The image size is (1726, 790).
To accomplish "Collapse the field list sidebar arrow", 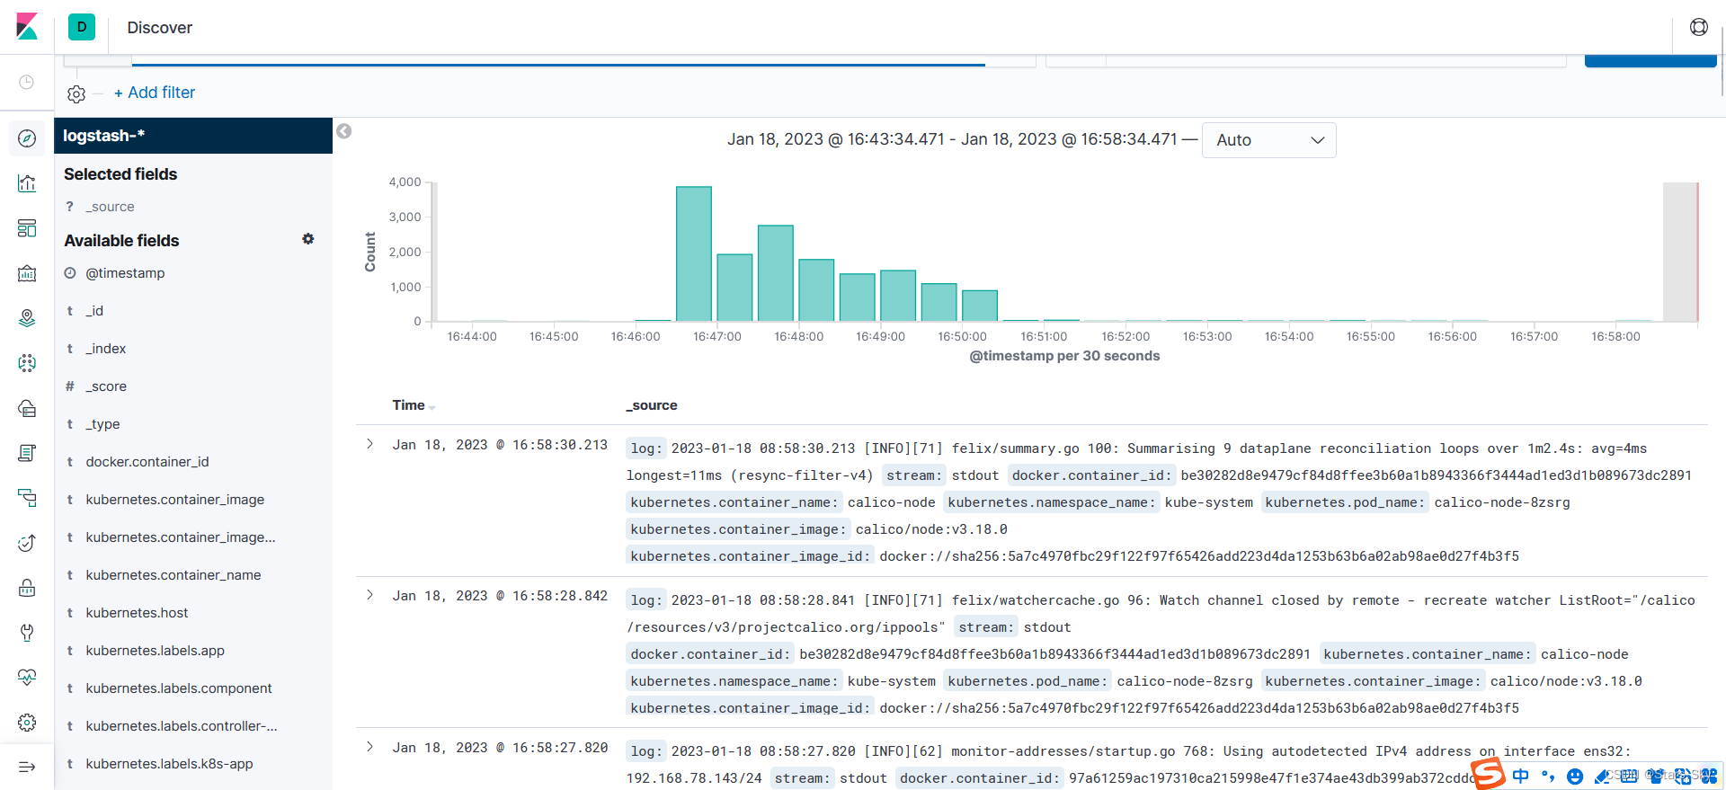I will pos(344,131).
